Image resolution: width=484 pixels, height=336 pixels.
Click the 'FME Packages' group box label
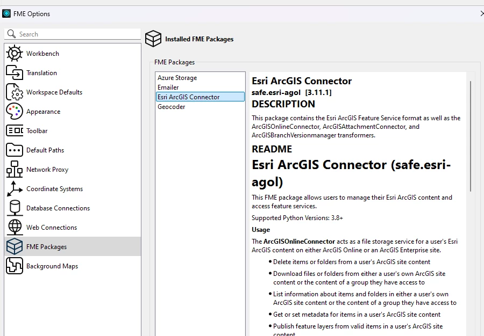[x=174, y=62]
